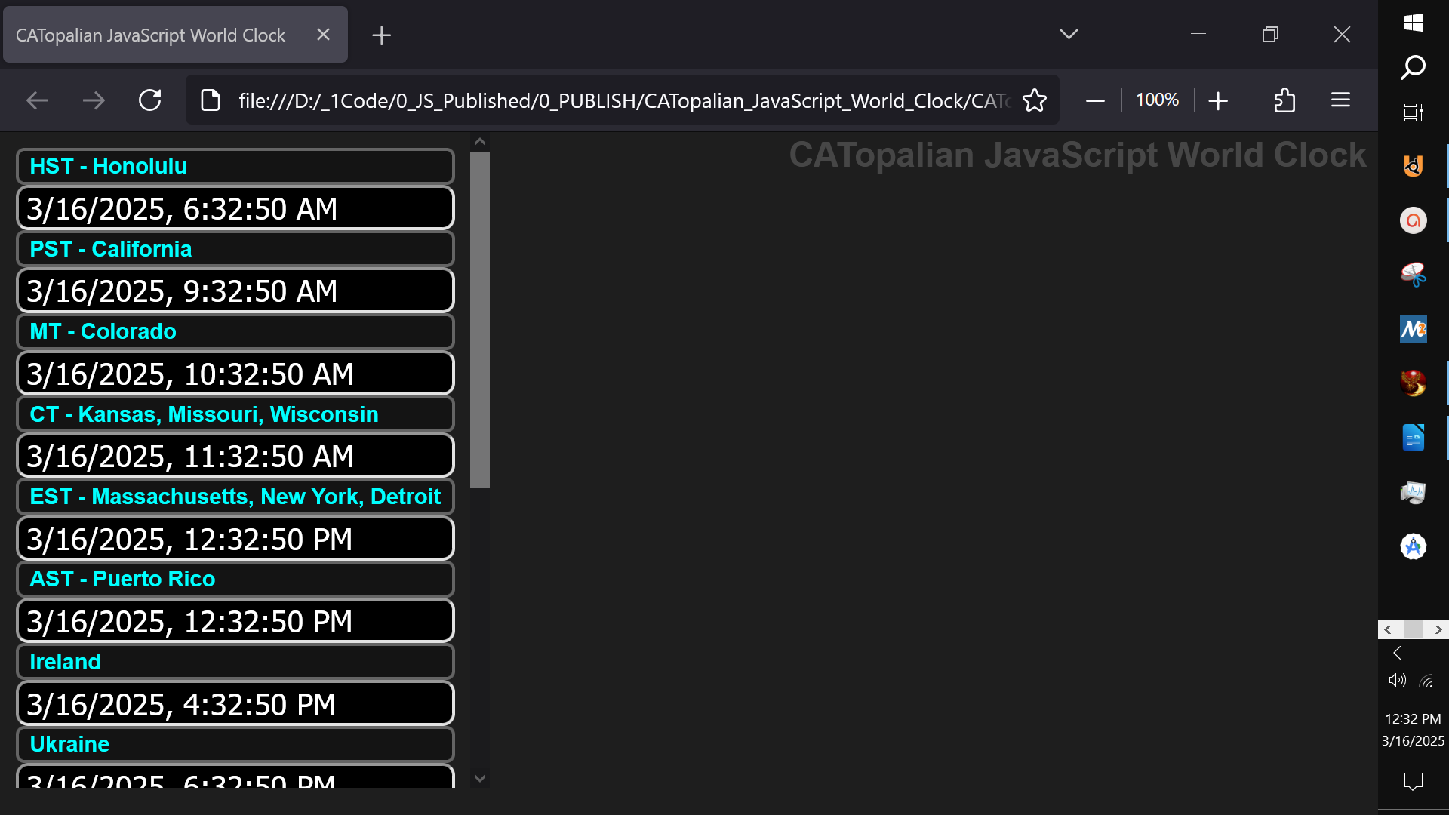
Task: Open the system monitor taskbar app
Action: [1413, 492]
